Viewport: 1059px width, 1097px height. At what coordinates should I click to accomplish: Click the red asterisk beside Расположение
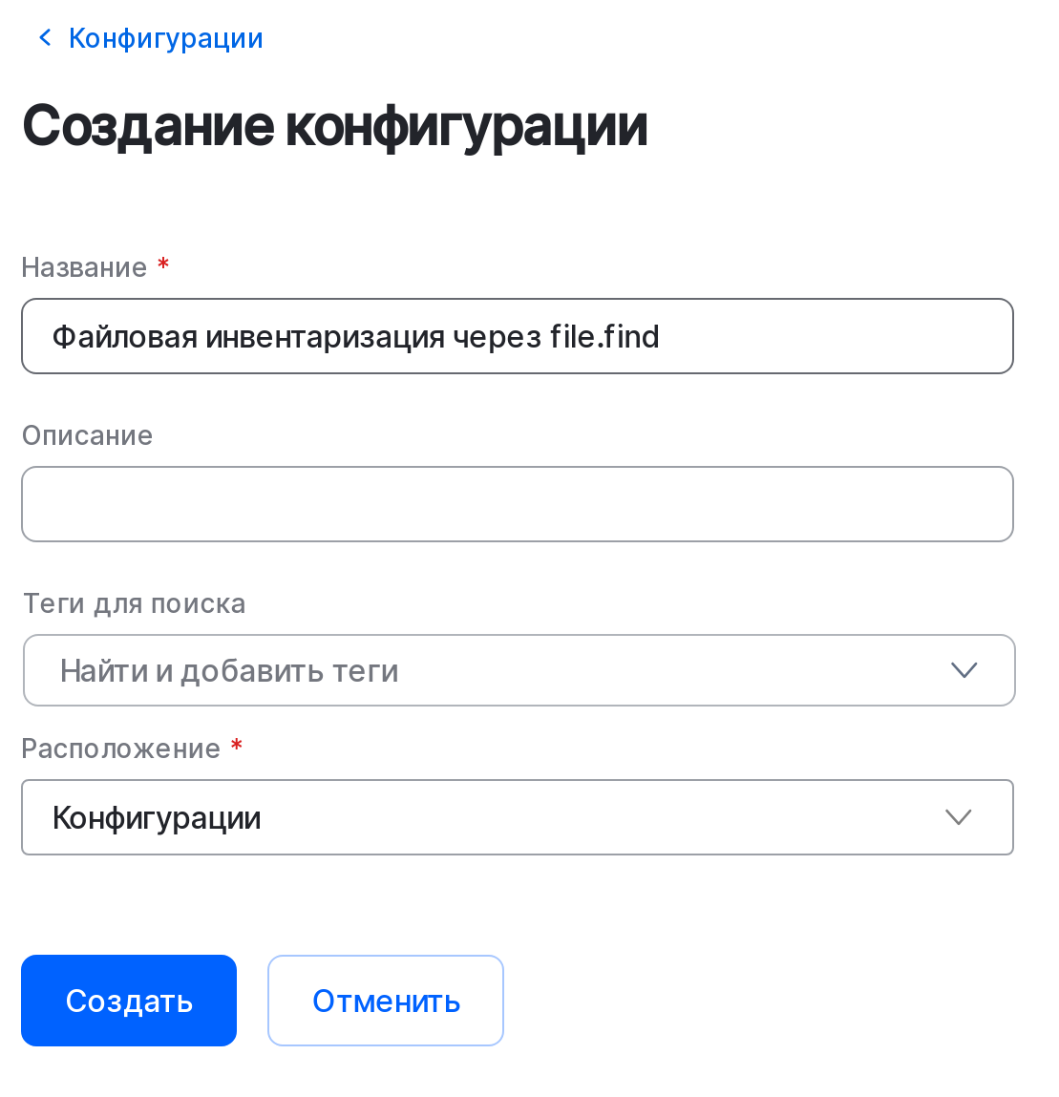click(x=236, y=747)
